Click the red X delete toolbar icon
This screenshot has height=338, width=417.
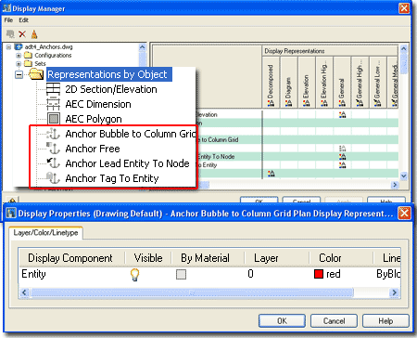point(22,33)
